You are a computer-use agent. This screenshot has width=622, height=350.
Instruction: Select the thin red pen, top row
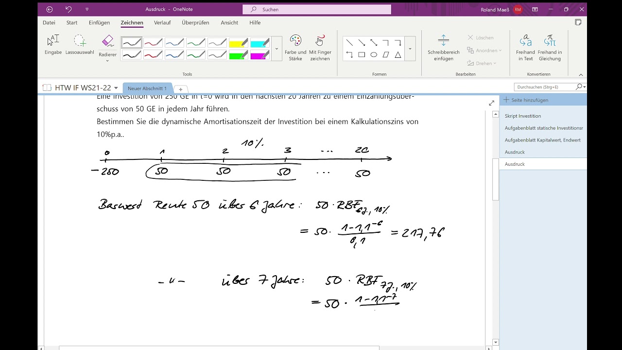(x=153, y=42)
